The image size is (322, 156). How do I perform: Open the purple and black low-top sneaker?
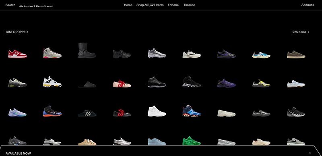point(226,54)
